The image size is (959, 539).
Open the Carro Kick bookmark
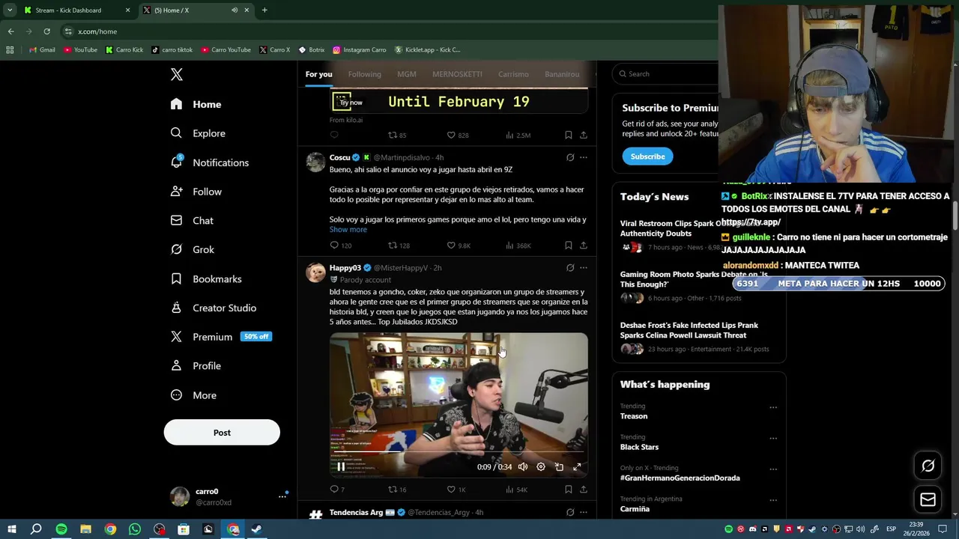[124, 50]
